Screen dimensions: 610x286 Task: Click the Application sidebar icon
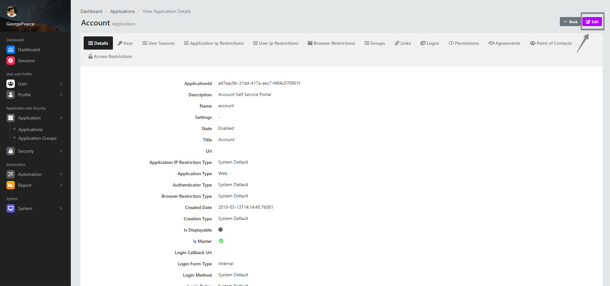pyautogui.click(x=11, y=118)
